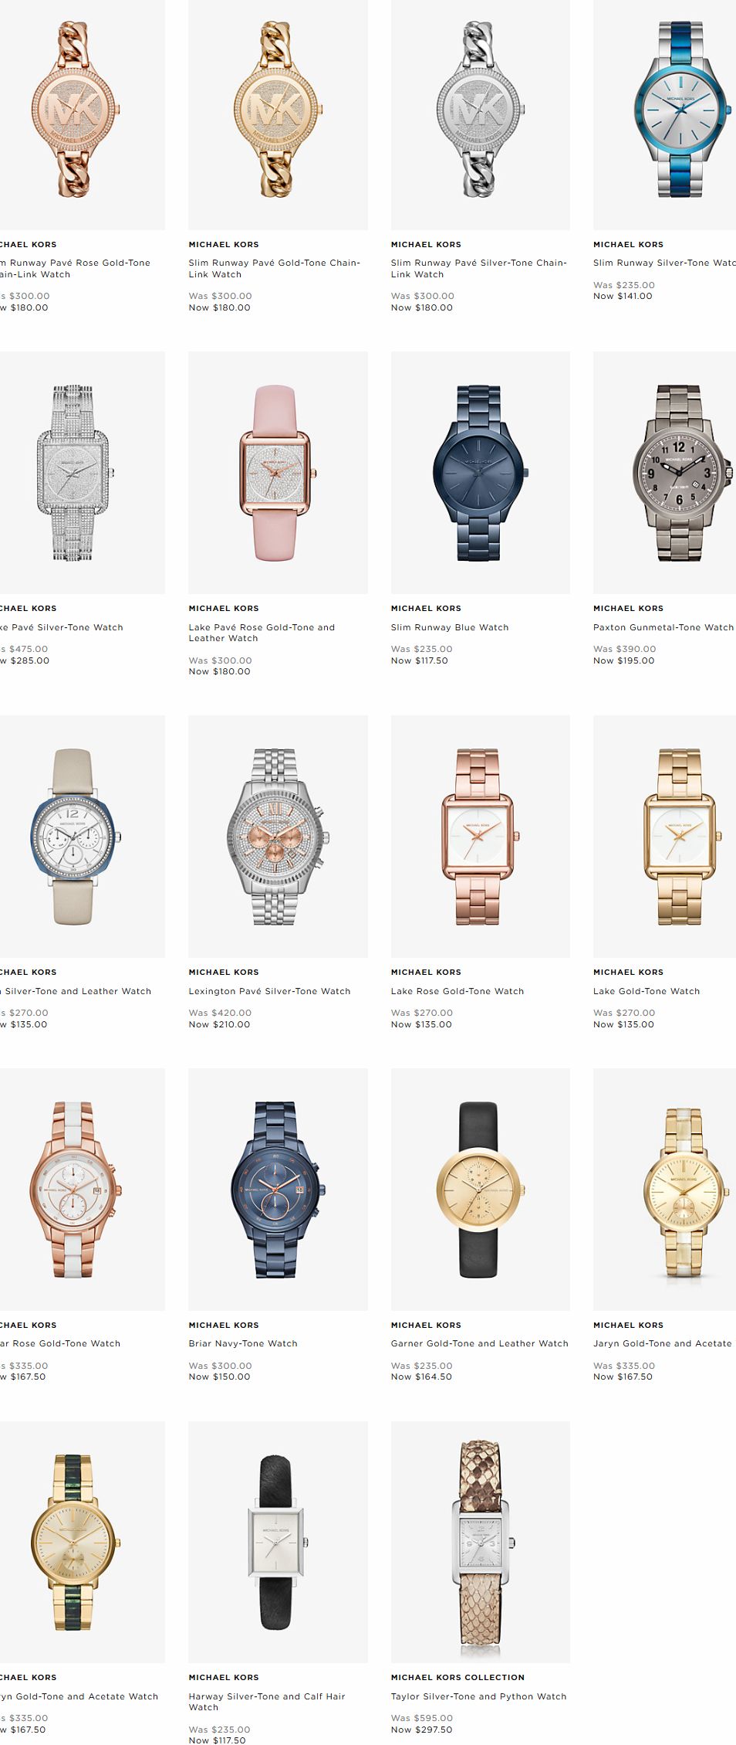Open the Harway calf hair watch image
The height and width of the screenshot is (1745, 736).
[278, 1542]
